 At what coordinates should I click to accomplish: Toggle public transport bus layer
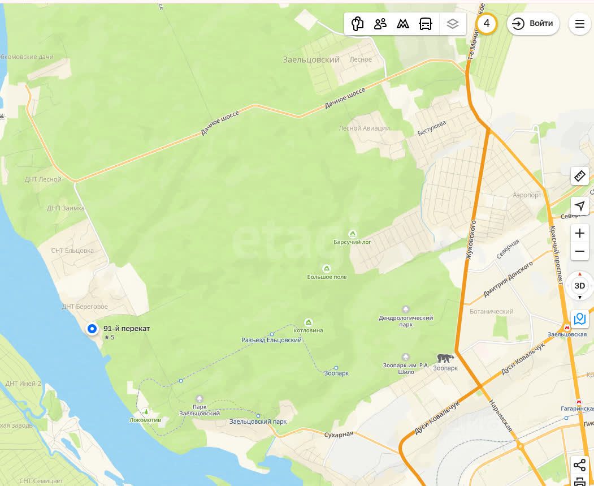coord(426,24)
